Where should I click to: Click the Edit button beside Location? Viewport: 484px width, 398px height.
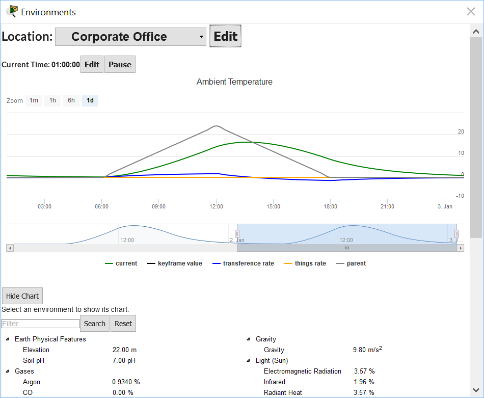click(x=225, y=36)
